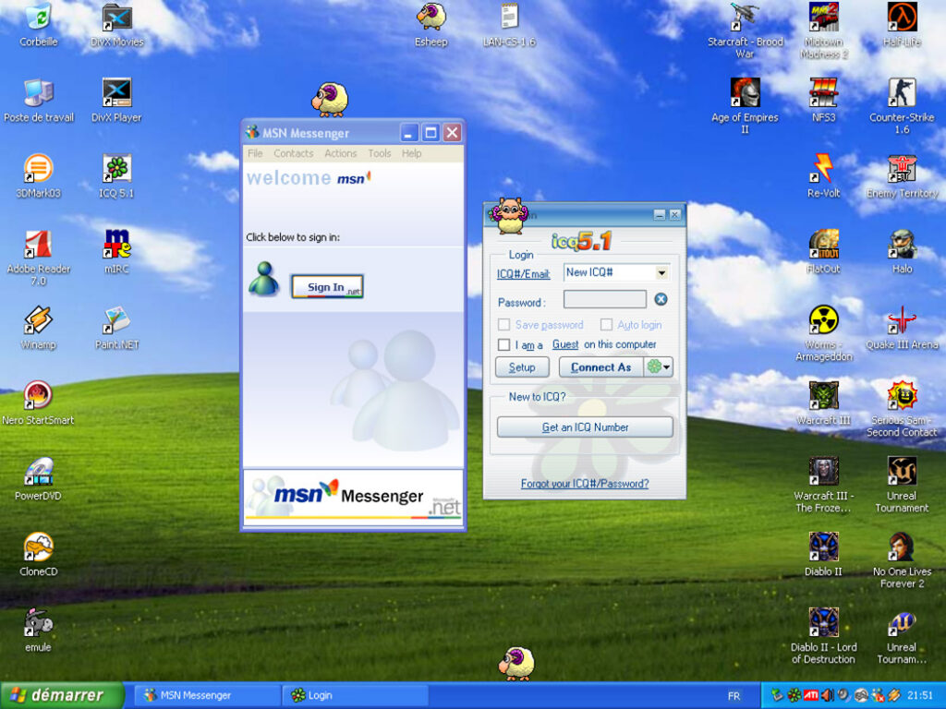
Task: Select the Paint.NET desktop icon
Action: [117, 328]
